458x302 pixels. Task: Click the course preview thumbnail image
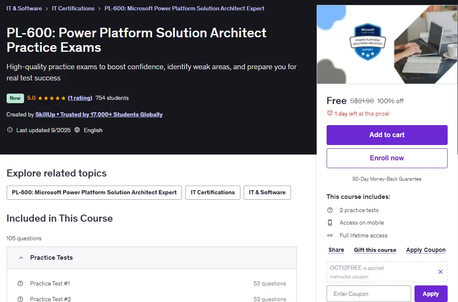(387, 44)
